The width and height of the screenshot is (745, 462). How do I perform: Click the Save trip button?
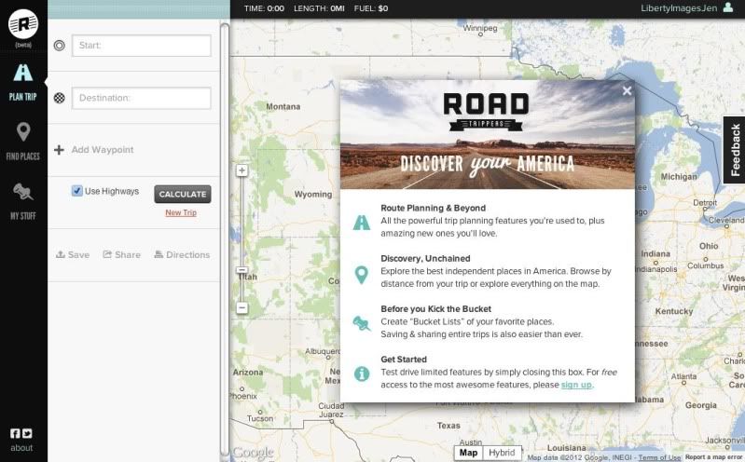(x=73, y=254)
